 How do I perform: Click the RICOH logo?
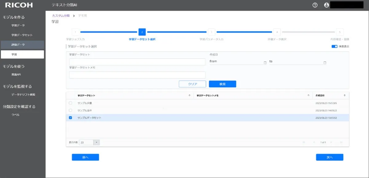pos(19,5)
